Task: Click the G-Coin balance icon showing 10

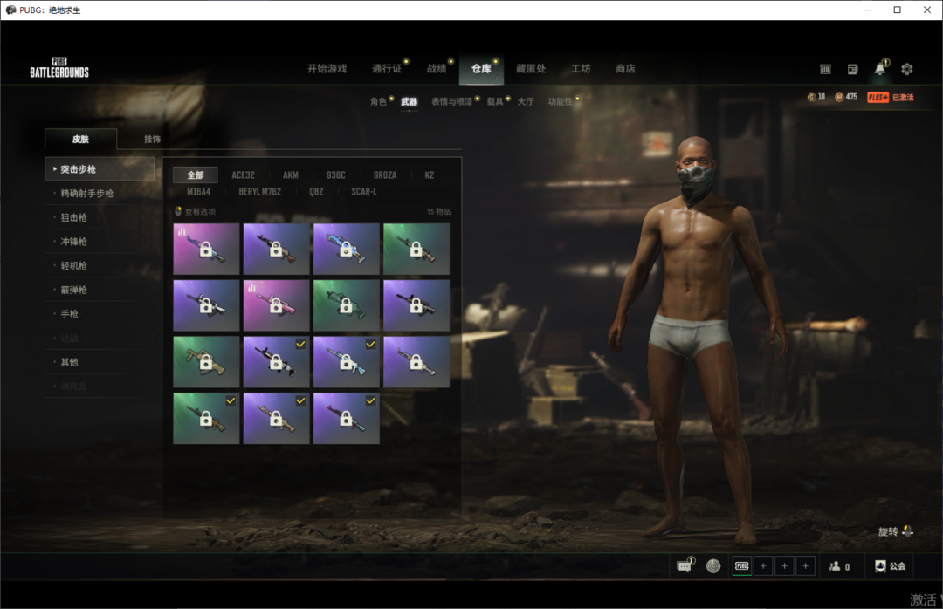Action: pyautogui.click(x=811, y=98)
